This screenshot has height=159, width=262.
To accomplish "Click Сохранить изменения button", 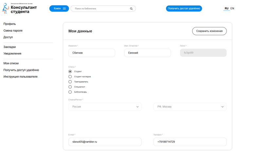I will (209, 31).
